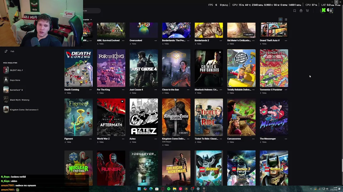Launch Battlefield 6 from quick launch
The width and height of the screenshot is (343, 192).
click(x=13, y=90)
